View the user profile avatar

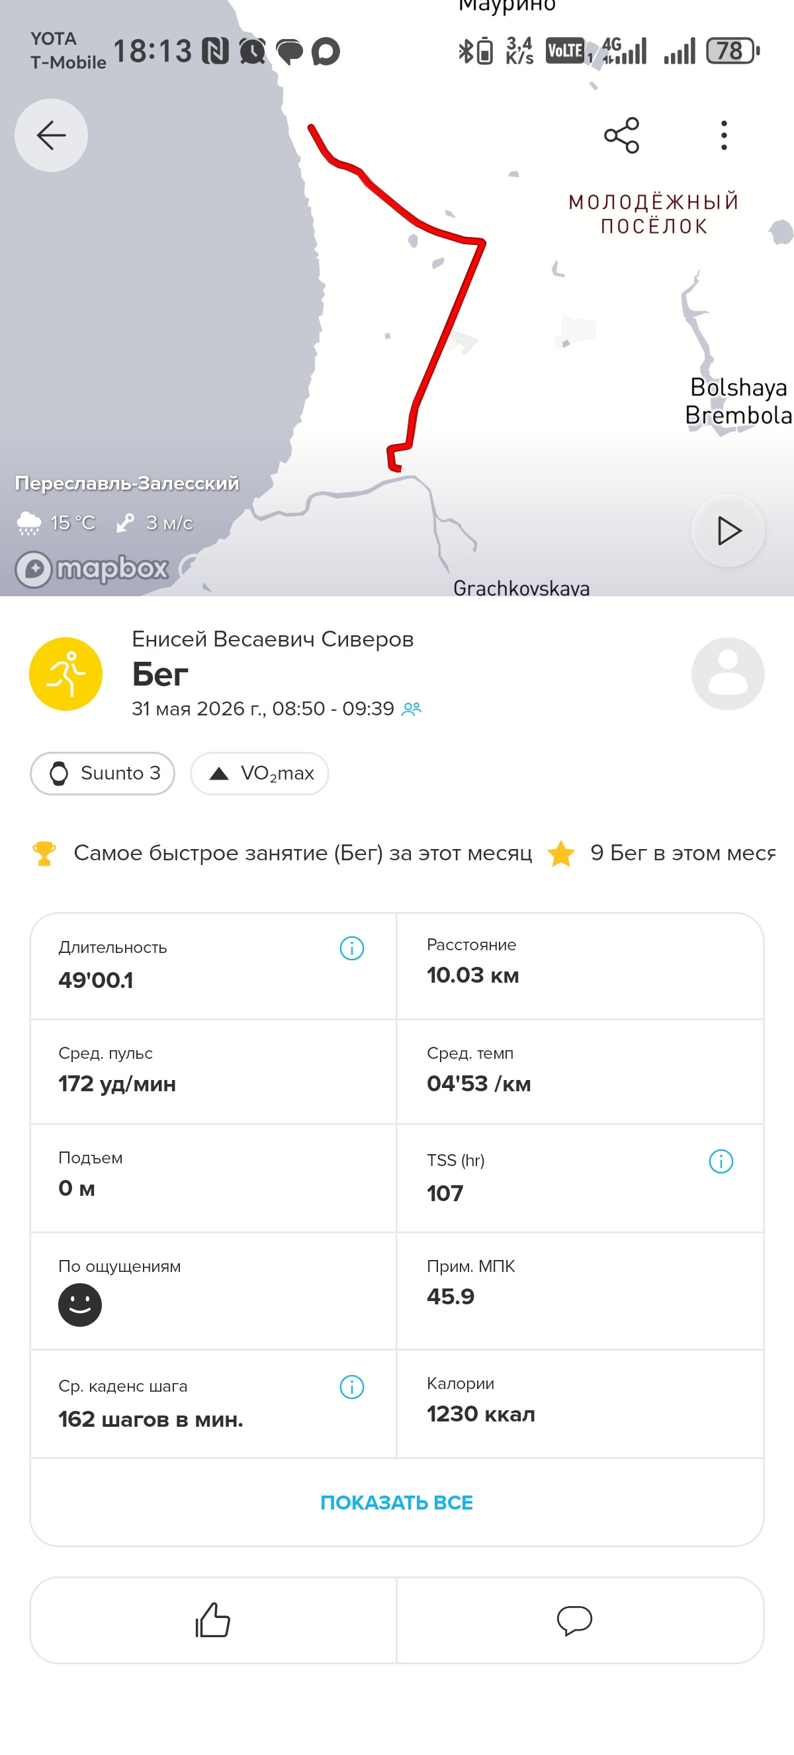[728, 674]
